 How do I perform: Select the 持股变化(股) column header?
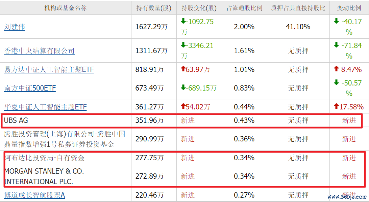click(199, 8)
